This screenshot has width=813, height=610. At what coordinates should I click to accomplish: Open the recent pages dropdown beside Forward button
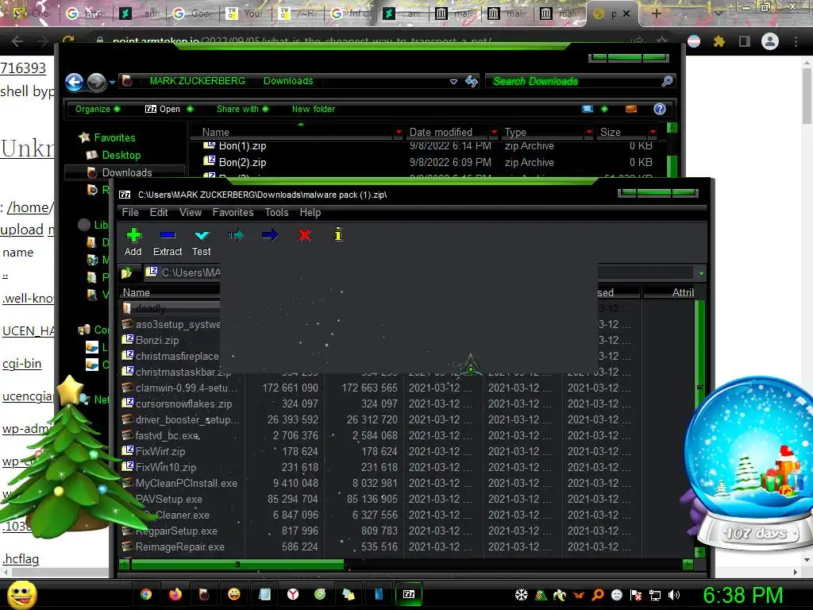pos(112,82)
